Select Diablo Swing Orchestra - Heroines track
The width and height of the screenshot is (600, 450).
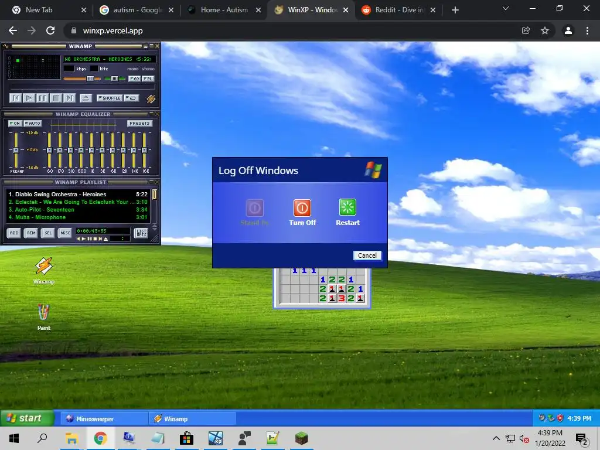pos(78,195)
